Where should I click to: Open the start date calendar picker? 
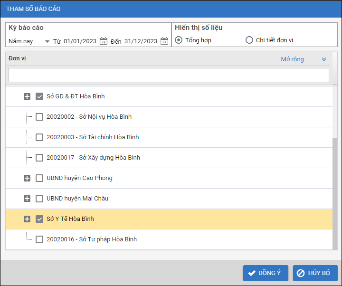(x=104, y=41)
